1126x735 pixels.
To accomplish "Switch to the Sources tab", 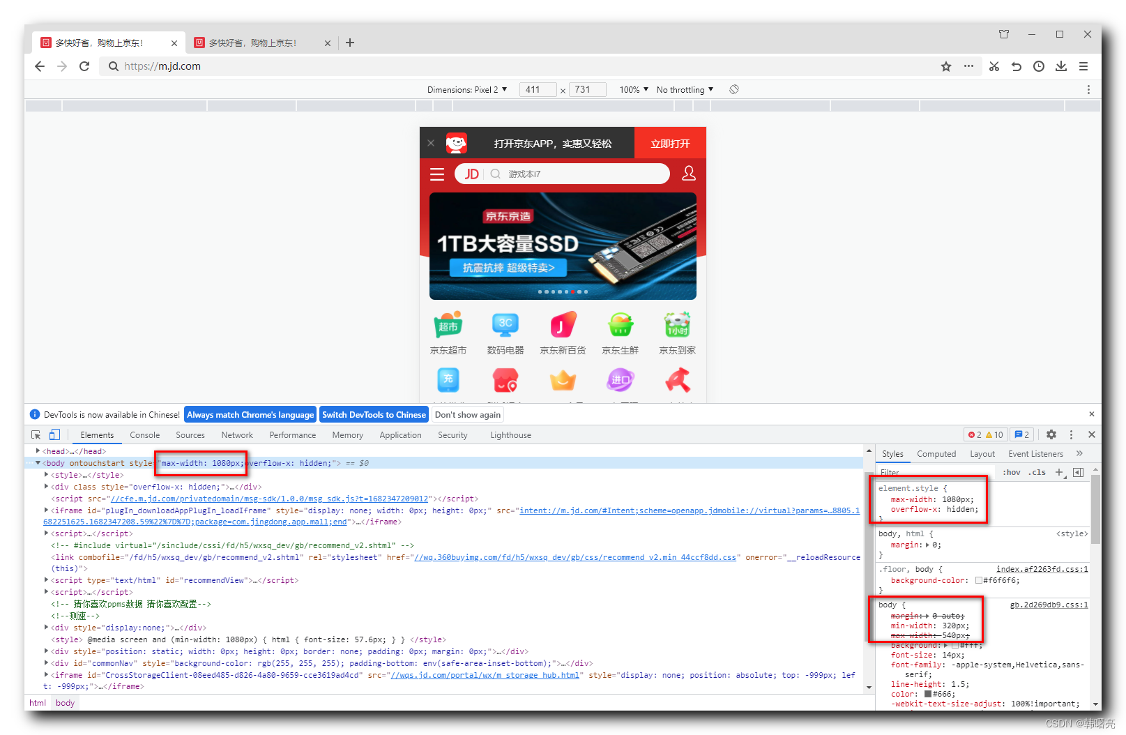I will tap(190, 434).
